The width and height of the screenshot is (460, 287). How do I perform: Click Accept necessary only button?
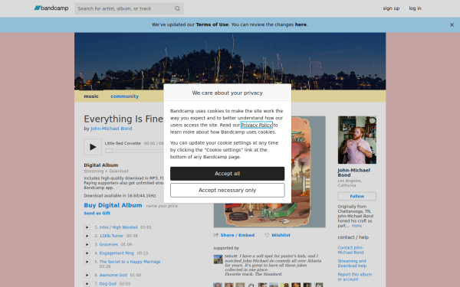(228, 191)
